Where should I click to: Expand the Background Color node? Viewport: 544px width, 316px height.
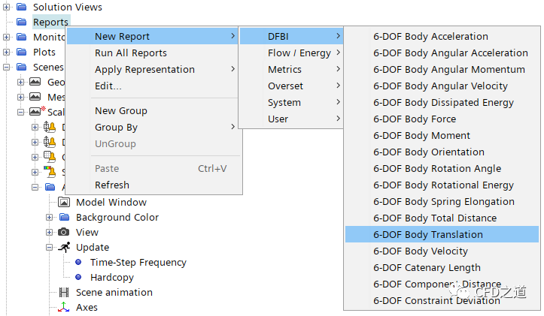click(49, 218)
